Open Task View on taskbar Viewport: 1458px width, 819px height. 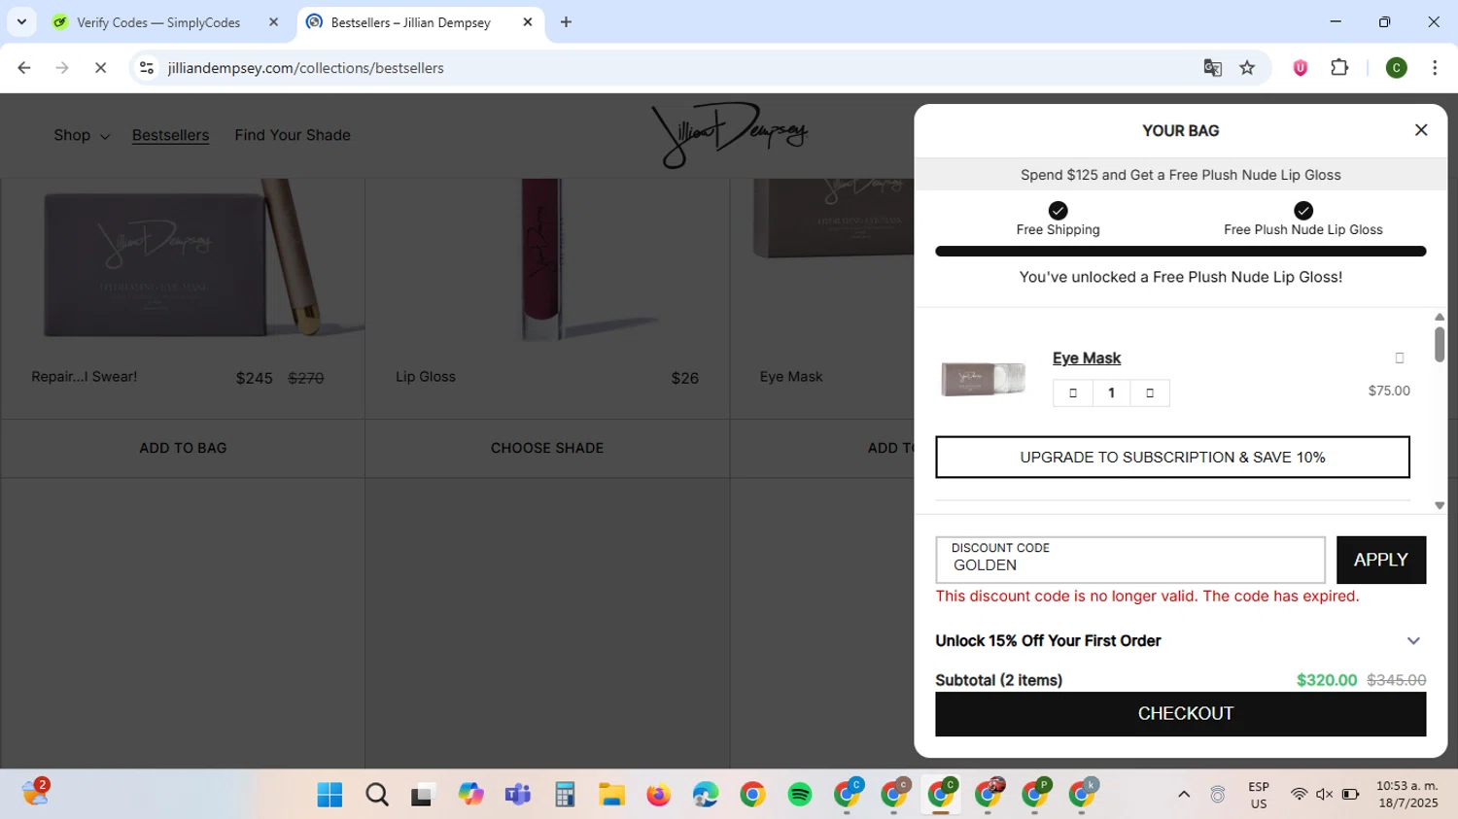tap(422, 795)
